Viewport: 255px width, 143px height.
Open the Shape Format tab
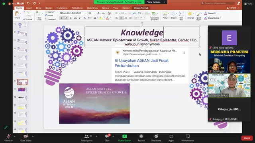(x=141, y=8)
